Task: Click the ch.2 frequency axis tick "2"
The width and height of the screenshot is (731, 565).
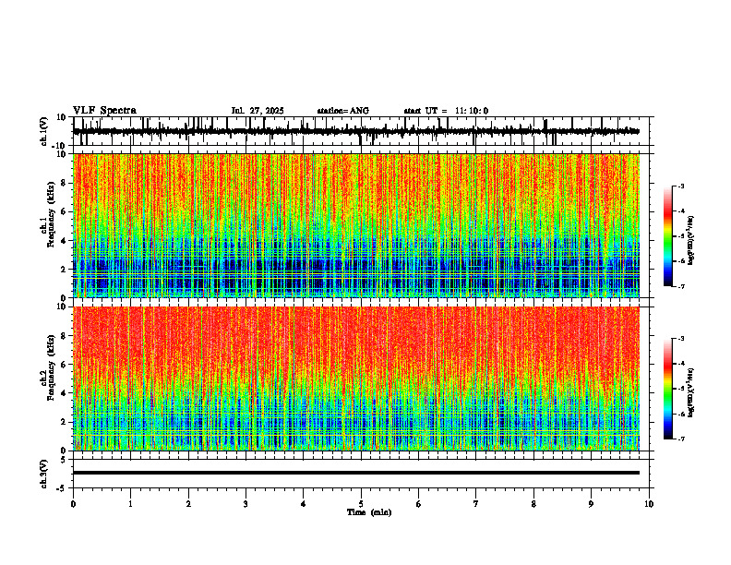Action: point(64,422)
